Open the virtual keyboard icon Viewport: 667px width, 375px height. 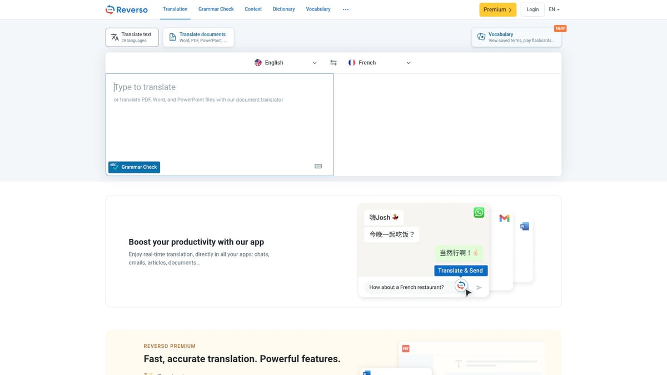coord(318,166)
